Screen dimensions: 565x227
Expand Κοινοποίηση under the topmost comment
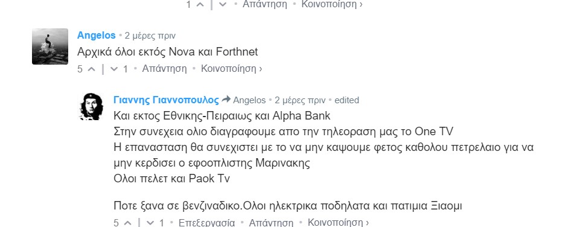332,4
